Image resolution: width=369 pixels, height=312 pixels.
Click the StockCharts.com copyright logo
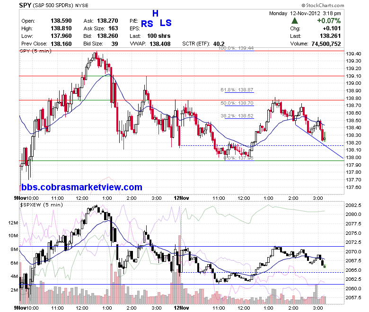[x=323, y=5]
